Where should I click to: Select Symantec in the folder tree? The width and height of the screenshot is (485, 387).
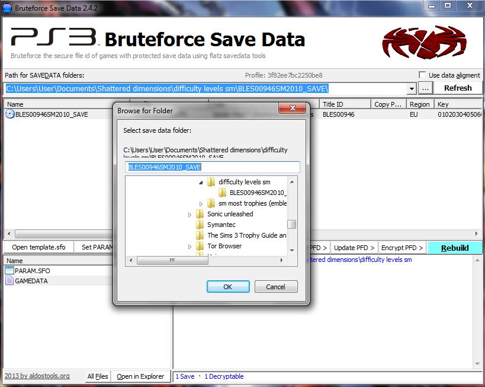click(x=221, y=225)
